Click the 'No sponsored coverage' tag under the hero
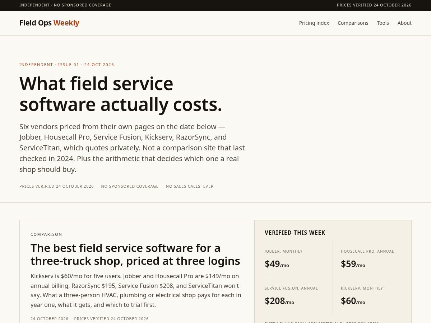 [x=130, y=186]
